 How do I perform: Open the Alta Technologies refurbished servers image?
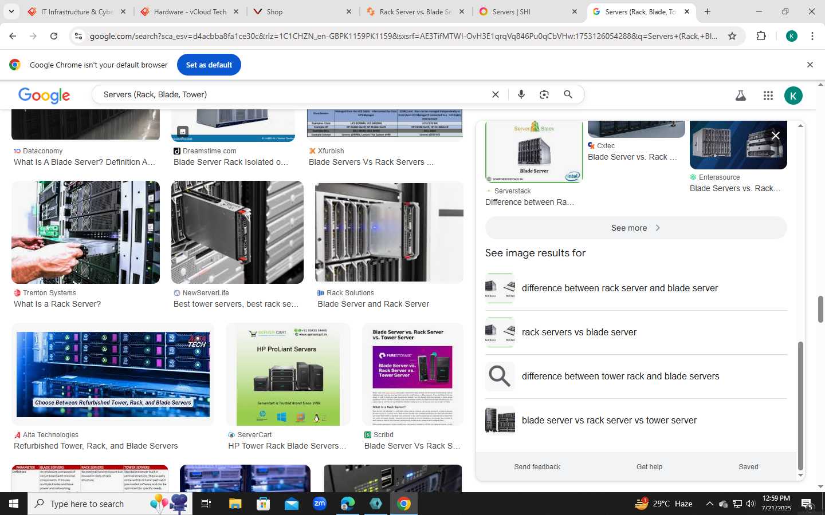113,374
